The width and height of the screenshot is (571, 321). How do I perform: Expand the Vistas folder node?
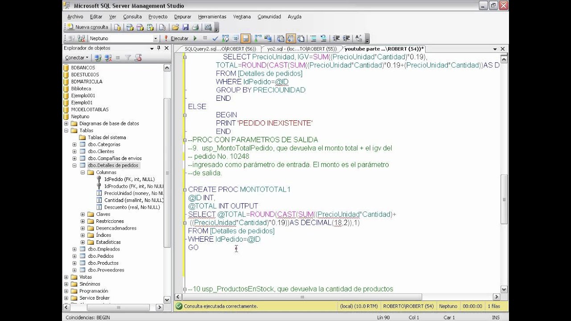[66, 277]
